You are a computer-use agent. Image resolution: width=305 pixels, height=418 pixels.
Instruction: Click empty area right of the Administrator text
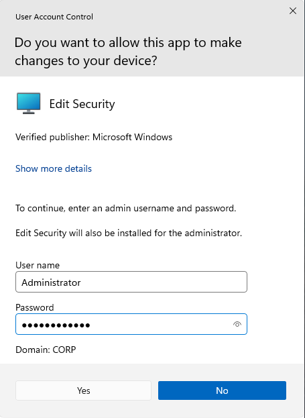point(162,282)
